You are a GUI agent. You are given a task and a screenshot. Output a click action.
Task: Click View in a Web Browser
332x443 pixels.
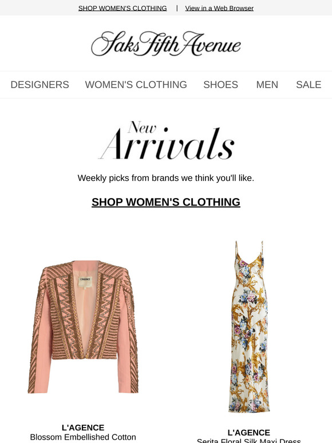point(219,8)
